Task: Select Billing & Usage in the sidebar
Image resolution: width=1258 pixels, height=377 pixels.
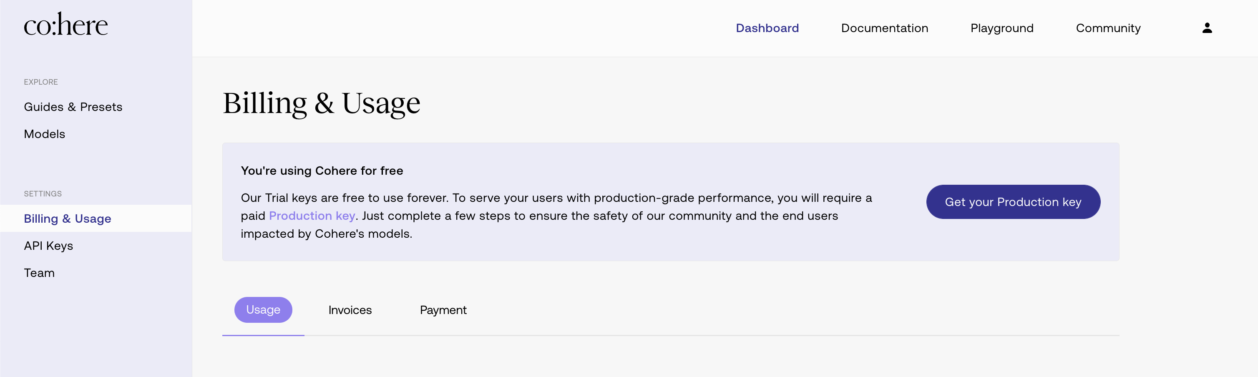Action: pos(68,219)
